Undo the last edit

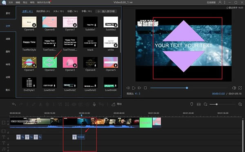point(14,104)
